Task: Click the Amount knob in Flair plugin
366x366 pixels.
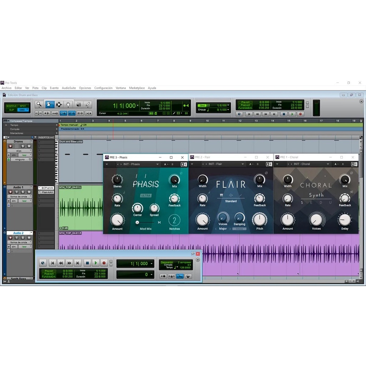Action: (x=202, y=220)
